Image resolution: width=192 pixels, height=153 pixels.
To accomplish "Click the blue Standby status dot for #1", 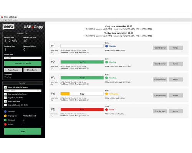I will [106, 46].
